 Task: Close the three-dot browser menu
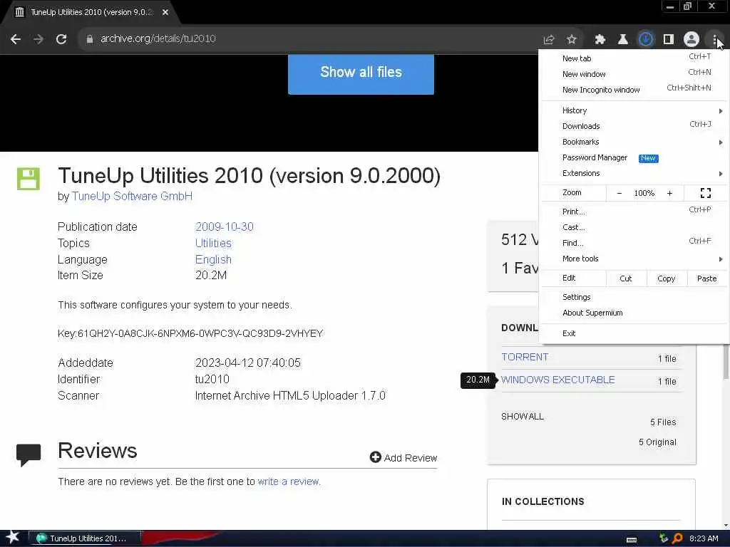tap(714, 40)
